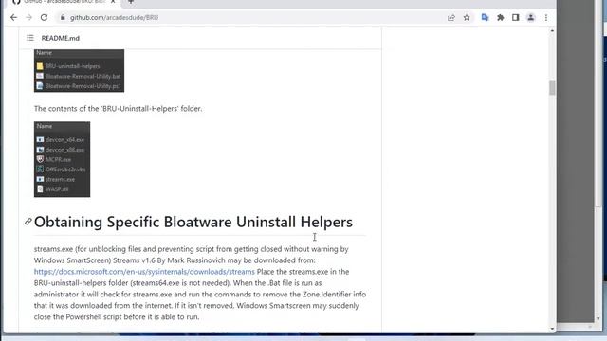Click the scrollbar down arrow
607x341 pixels.
coord(552,329)
